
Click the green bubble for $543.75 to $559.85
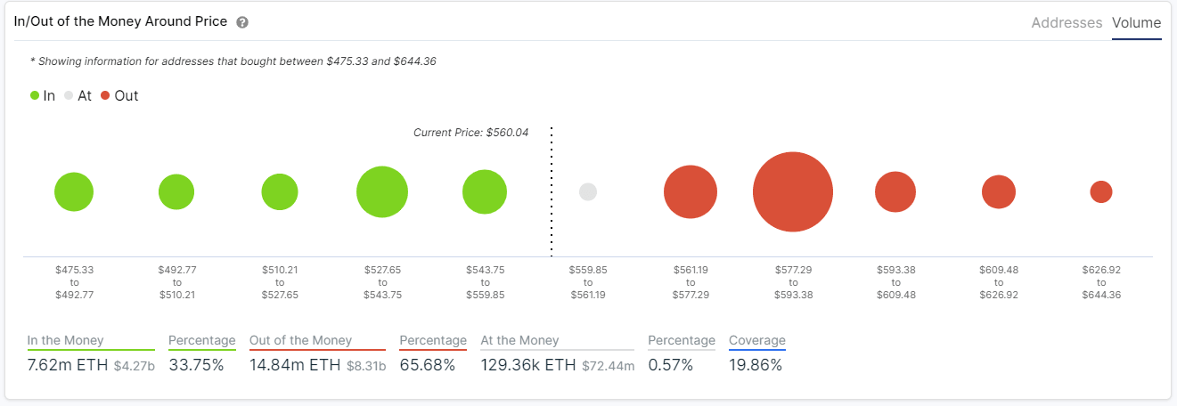point(485,191)
